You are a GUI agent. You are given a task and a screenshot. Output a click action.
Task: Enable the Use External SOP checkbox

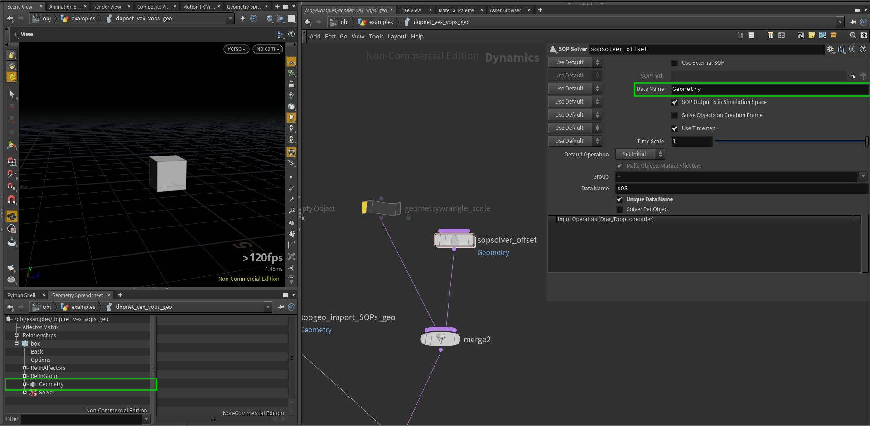point(675,63)
